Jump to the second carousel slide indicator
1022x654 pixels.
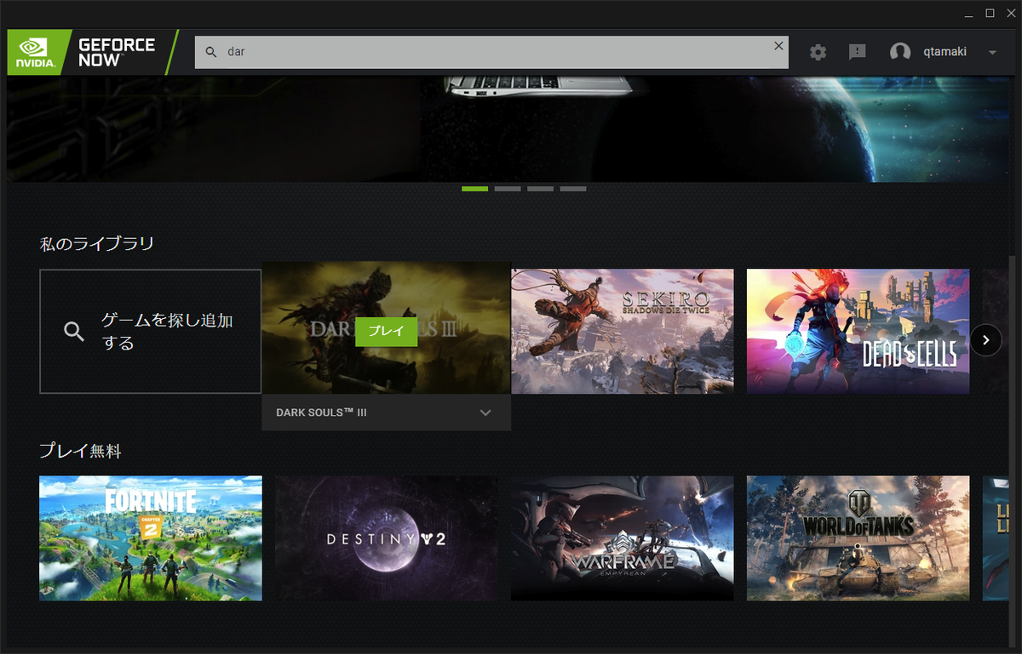[508, 189]
